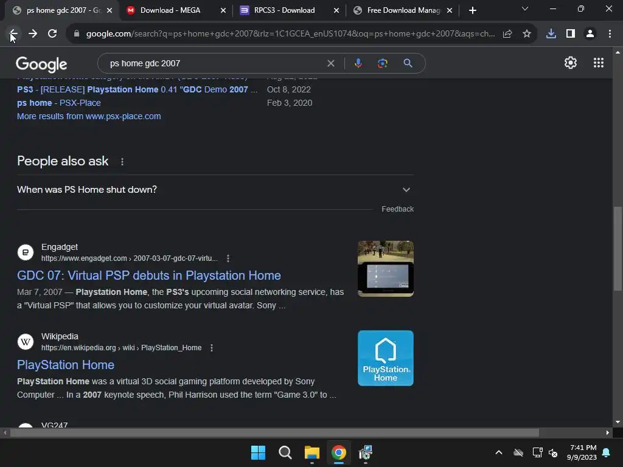Viewport: 623px width, 467px height.
Task: Toggle Chrome side panel icon
Action: tap(571, 34)
